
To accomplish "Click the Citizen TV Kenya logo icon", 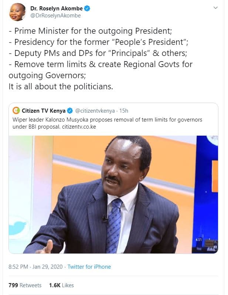I will click(x=16, y=110).
